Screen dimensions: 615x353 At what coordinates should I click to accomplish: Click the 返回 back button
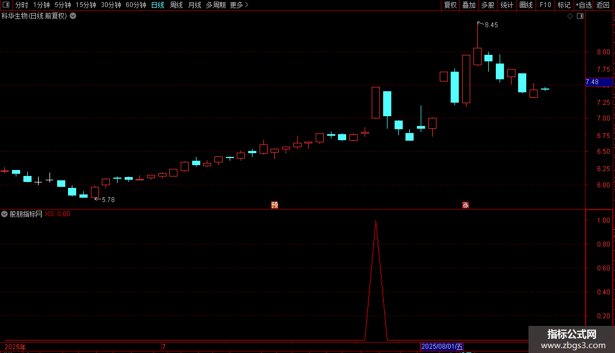[x=603, y=5]
